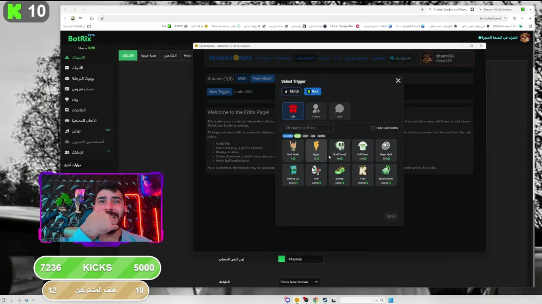This screenshot has width=542, height=304.
Task: Open التكاملات integrations sidebar item
Action: coord(75,110)
